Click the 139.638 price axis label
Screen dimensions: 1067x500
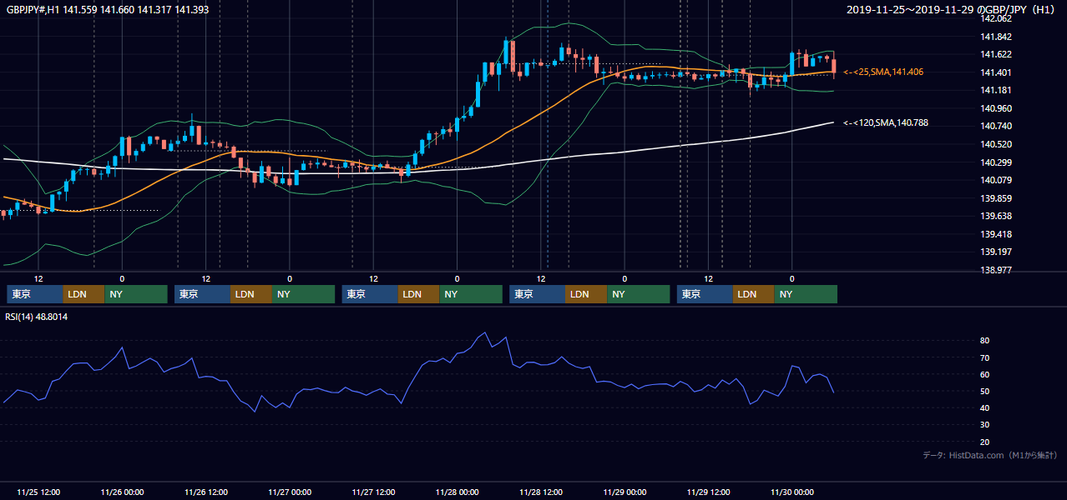tap(996, 217)
